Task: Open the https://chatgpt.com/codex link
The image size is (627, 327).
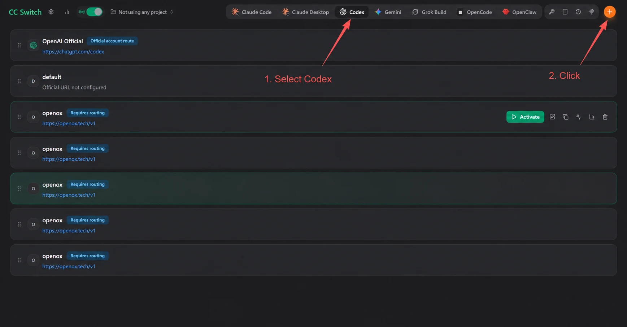Action: tap(73, 52)
